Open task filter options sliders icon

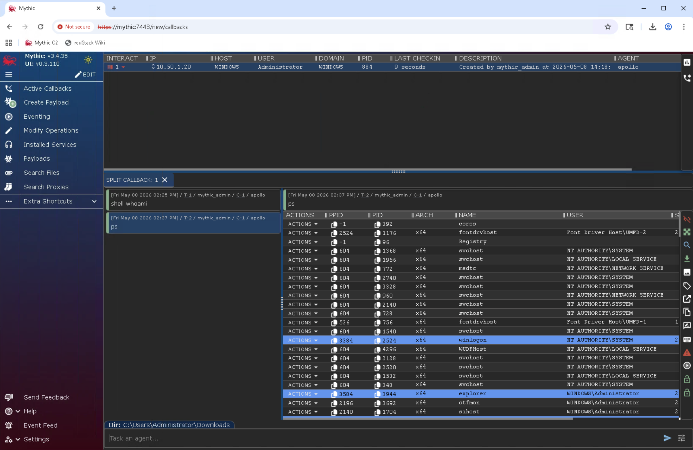[681, 438]
